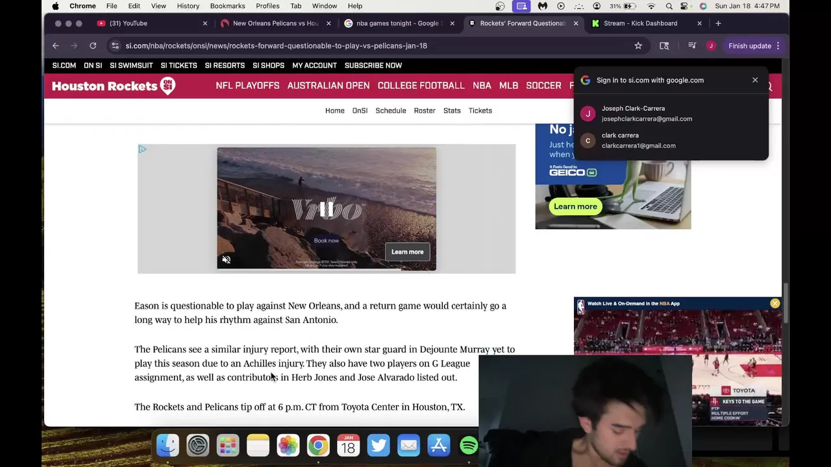Open Photos from the Dock
This screenshot has width=831, height=467.
coord(288,445)
